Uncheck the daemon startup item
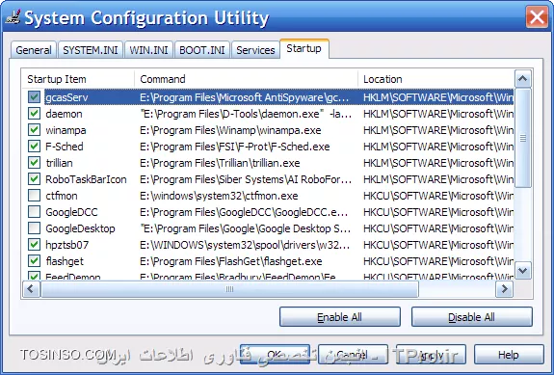 click(x=34, y=114)
